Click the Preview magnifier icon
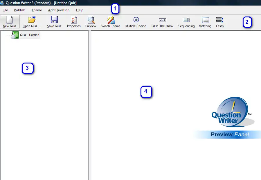The height and width of the screenshot is (180, 261). [91, 20]
